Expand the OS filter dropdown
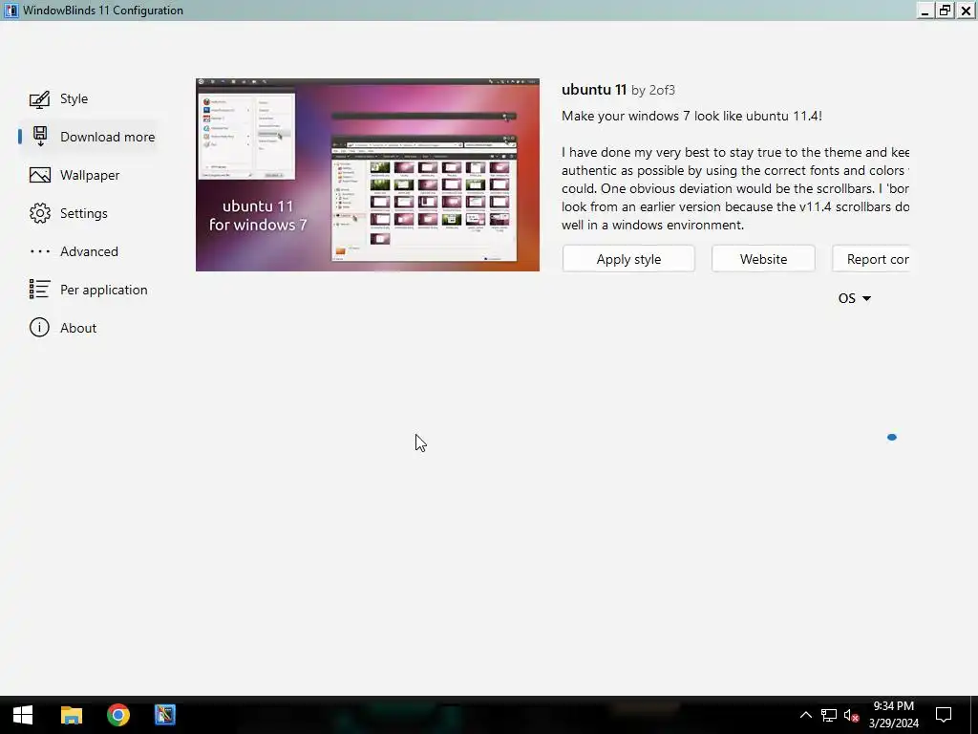The image size is (978, 734). 855,298
